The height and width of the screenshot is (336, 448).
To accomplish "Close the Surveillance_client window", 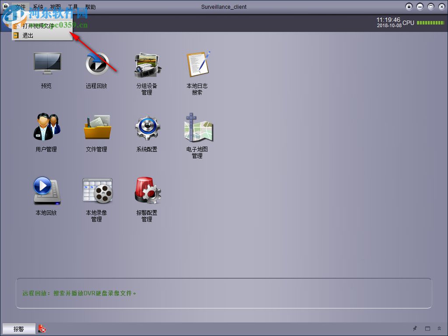I will pyautogui.click(x=441, y=7).
